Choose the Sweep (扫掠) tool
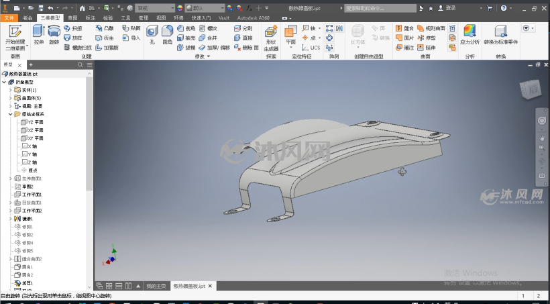 (73, 28)
